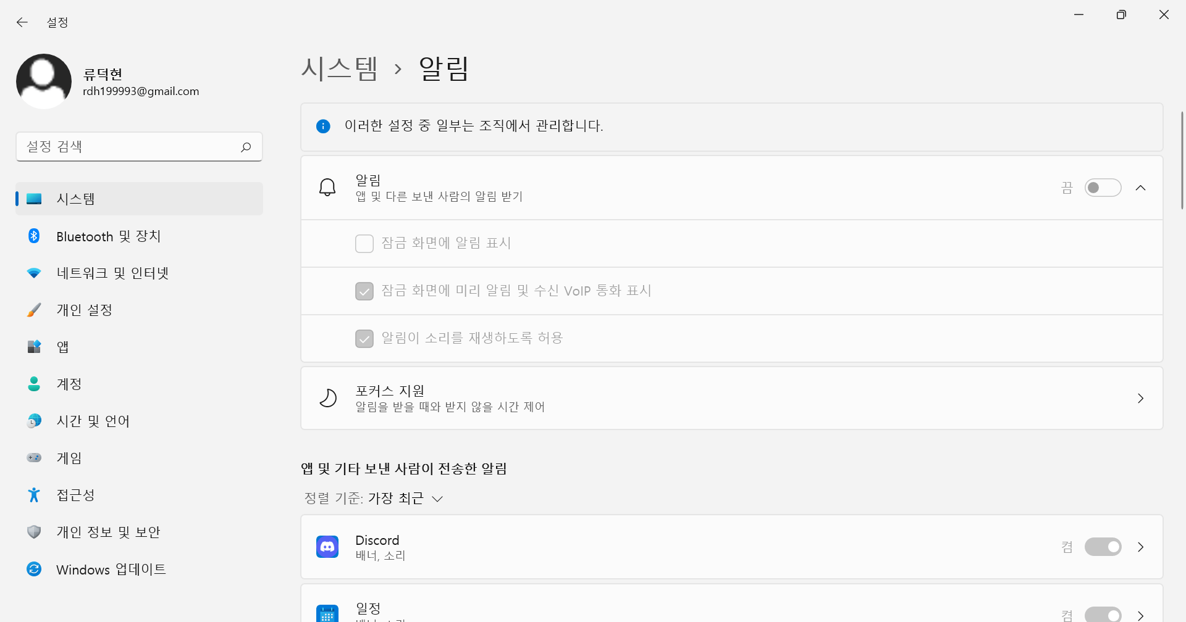Select the 개인 정보 및 보안 shield icon
The width and height of the screenshot is (1186, 622).
click(x=34, y=531)
